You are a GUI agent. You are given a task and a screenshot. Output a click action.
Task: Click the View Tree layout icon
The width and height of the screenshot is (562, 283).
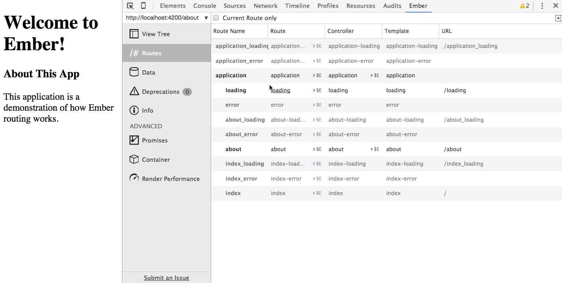click(x=134, y=34)
